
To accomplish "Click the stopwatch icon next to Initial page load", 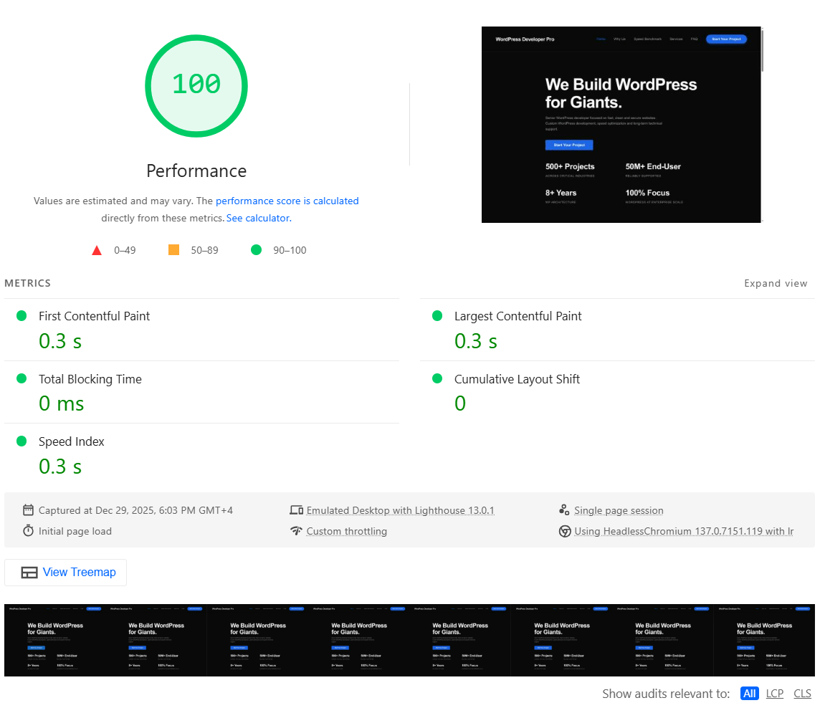I will pos(29,531).
